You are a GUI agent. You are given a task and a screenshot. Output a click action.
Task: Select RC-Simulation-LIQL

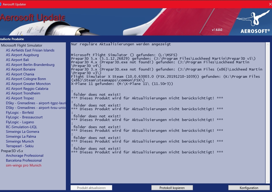(22, 127)
